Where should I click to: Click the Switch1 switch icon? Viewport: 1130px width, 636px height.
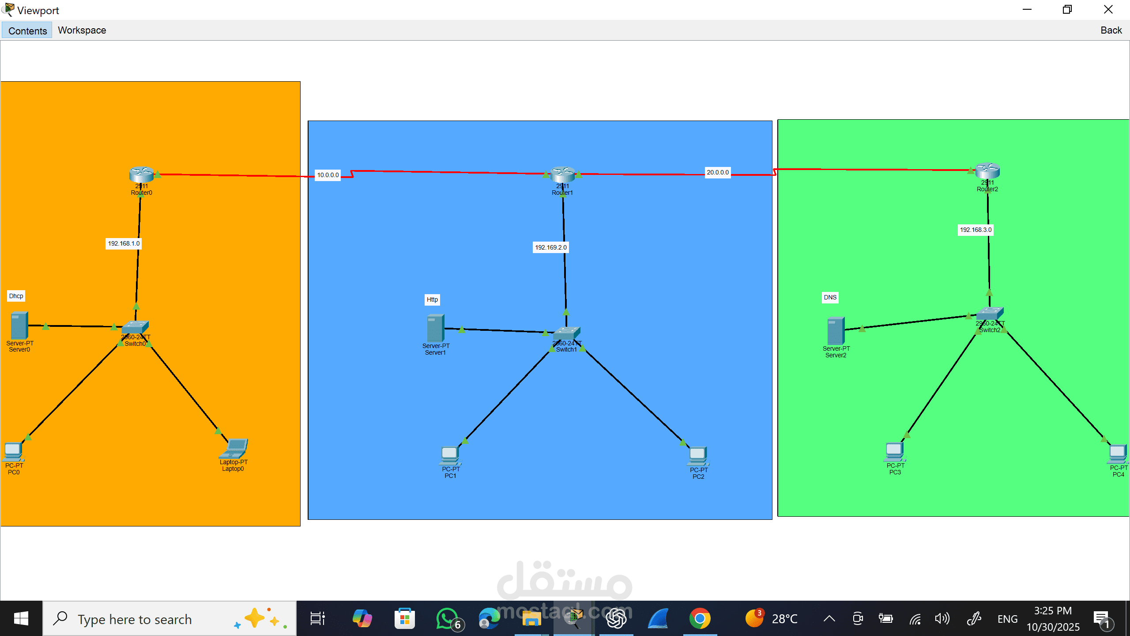pos(566,333)
